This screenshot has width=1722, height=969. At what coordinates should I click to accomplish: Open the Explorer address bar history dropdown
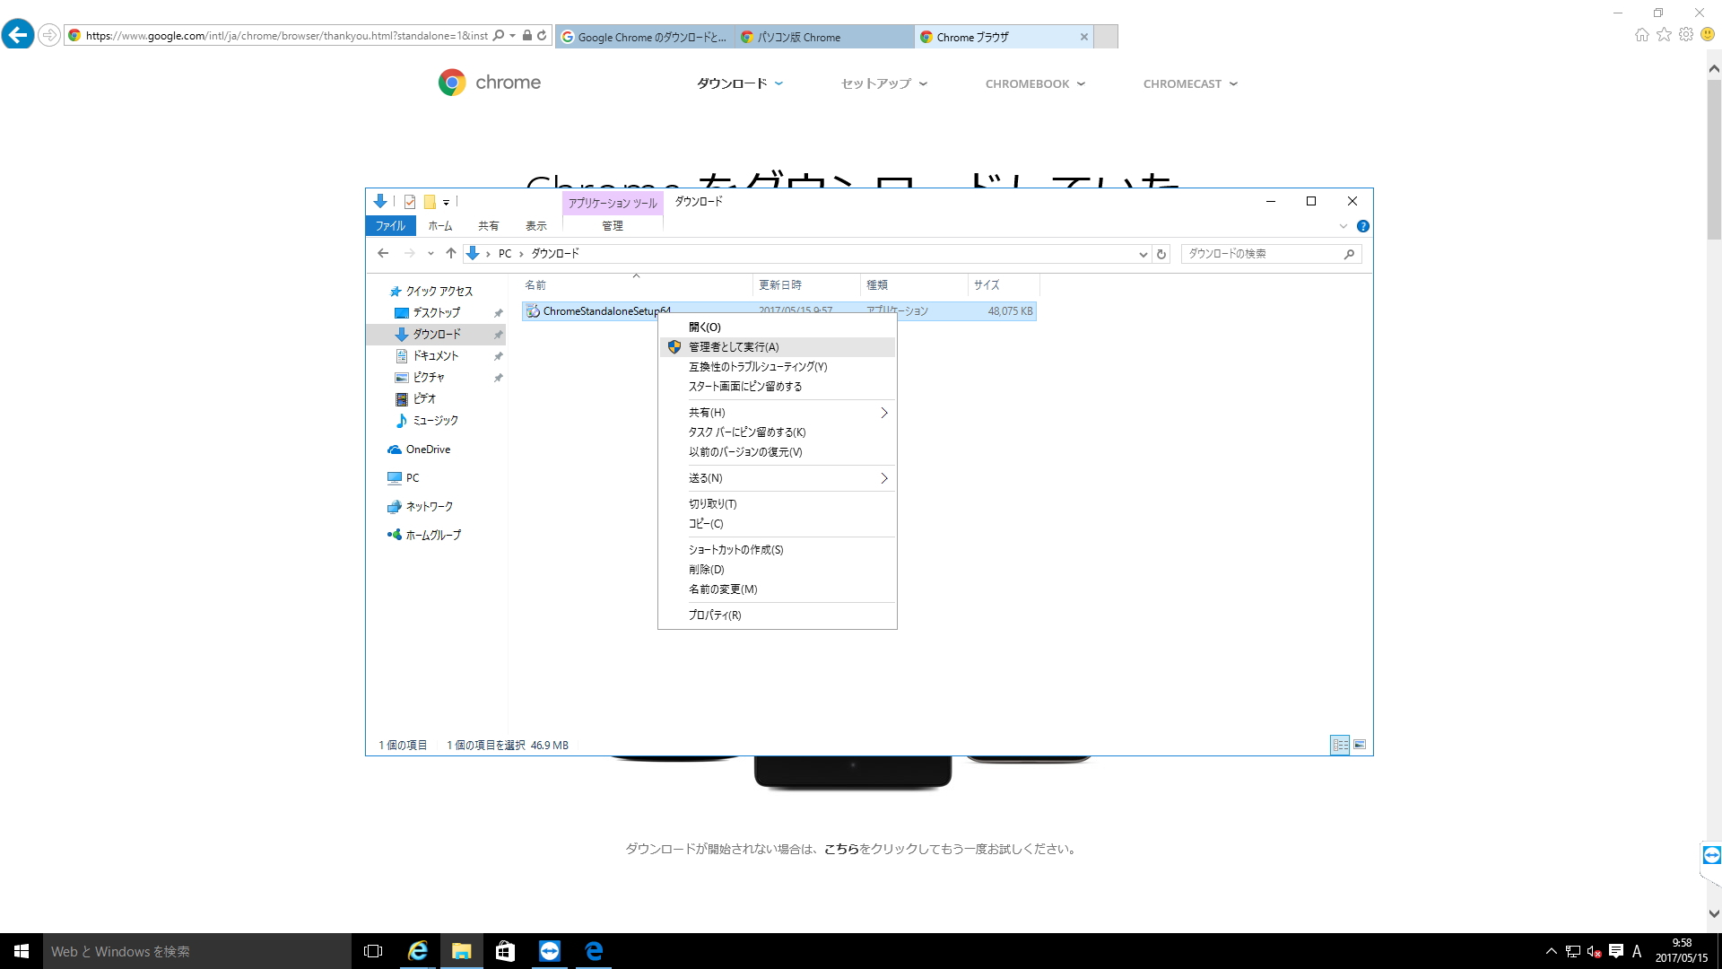tap(1143, 254)
